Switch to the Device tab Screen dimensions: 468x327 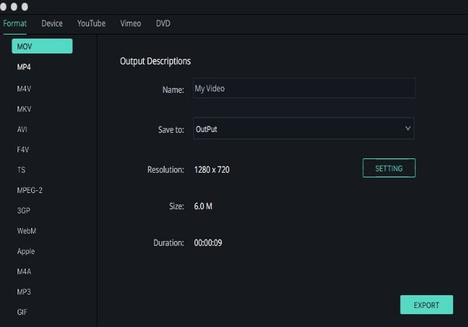pyautogui.click(x=52, y=24)
